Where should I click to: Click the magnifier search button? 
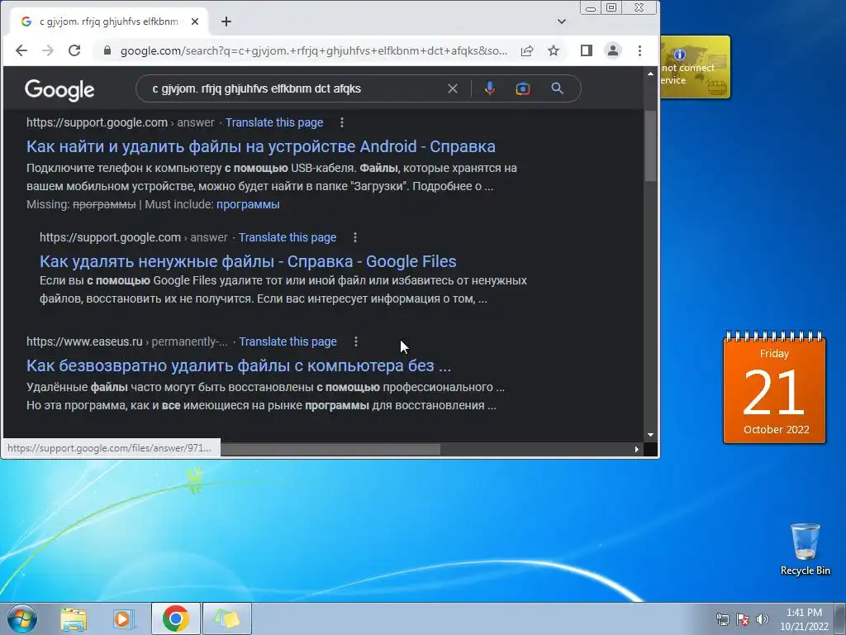(x=558, y=88)
